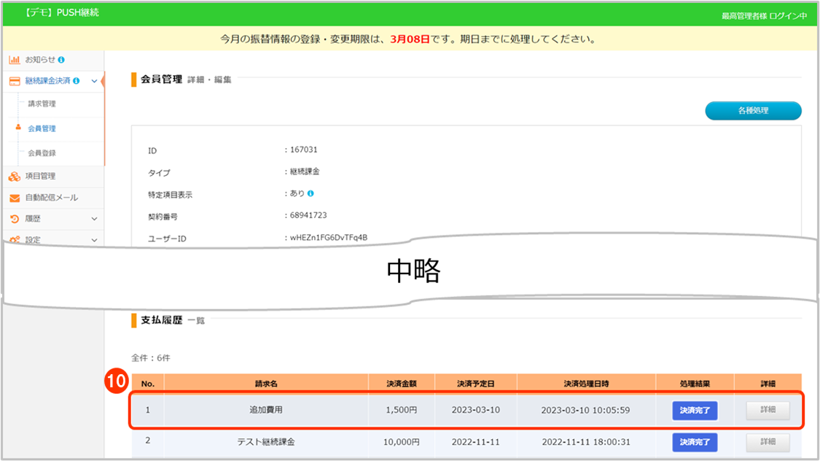Click the info icon beside 特定項目表示 あり
The width and height of the screenshot is (820, 461).
coord(311,194)
